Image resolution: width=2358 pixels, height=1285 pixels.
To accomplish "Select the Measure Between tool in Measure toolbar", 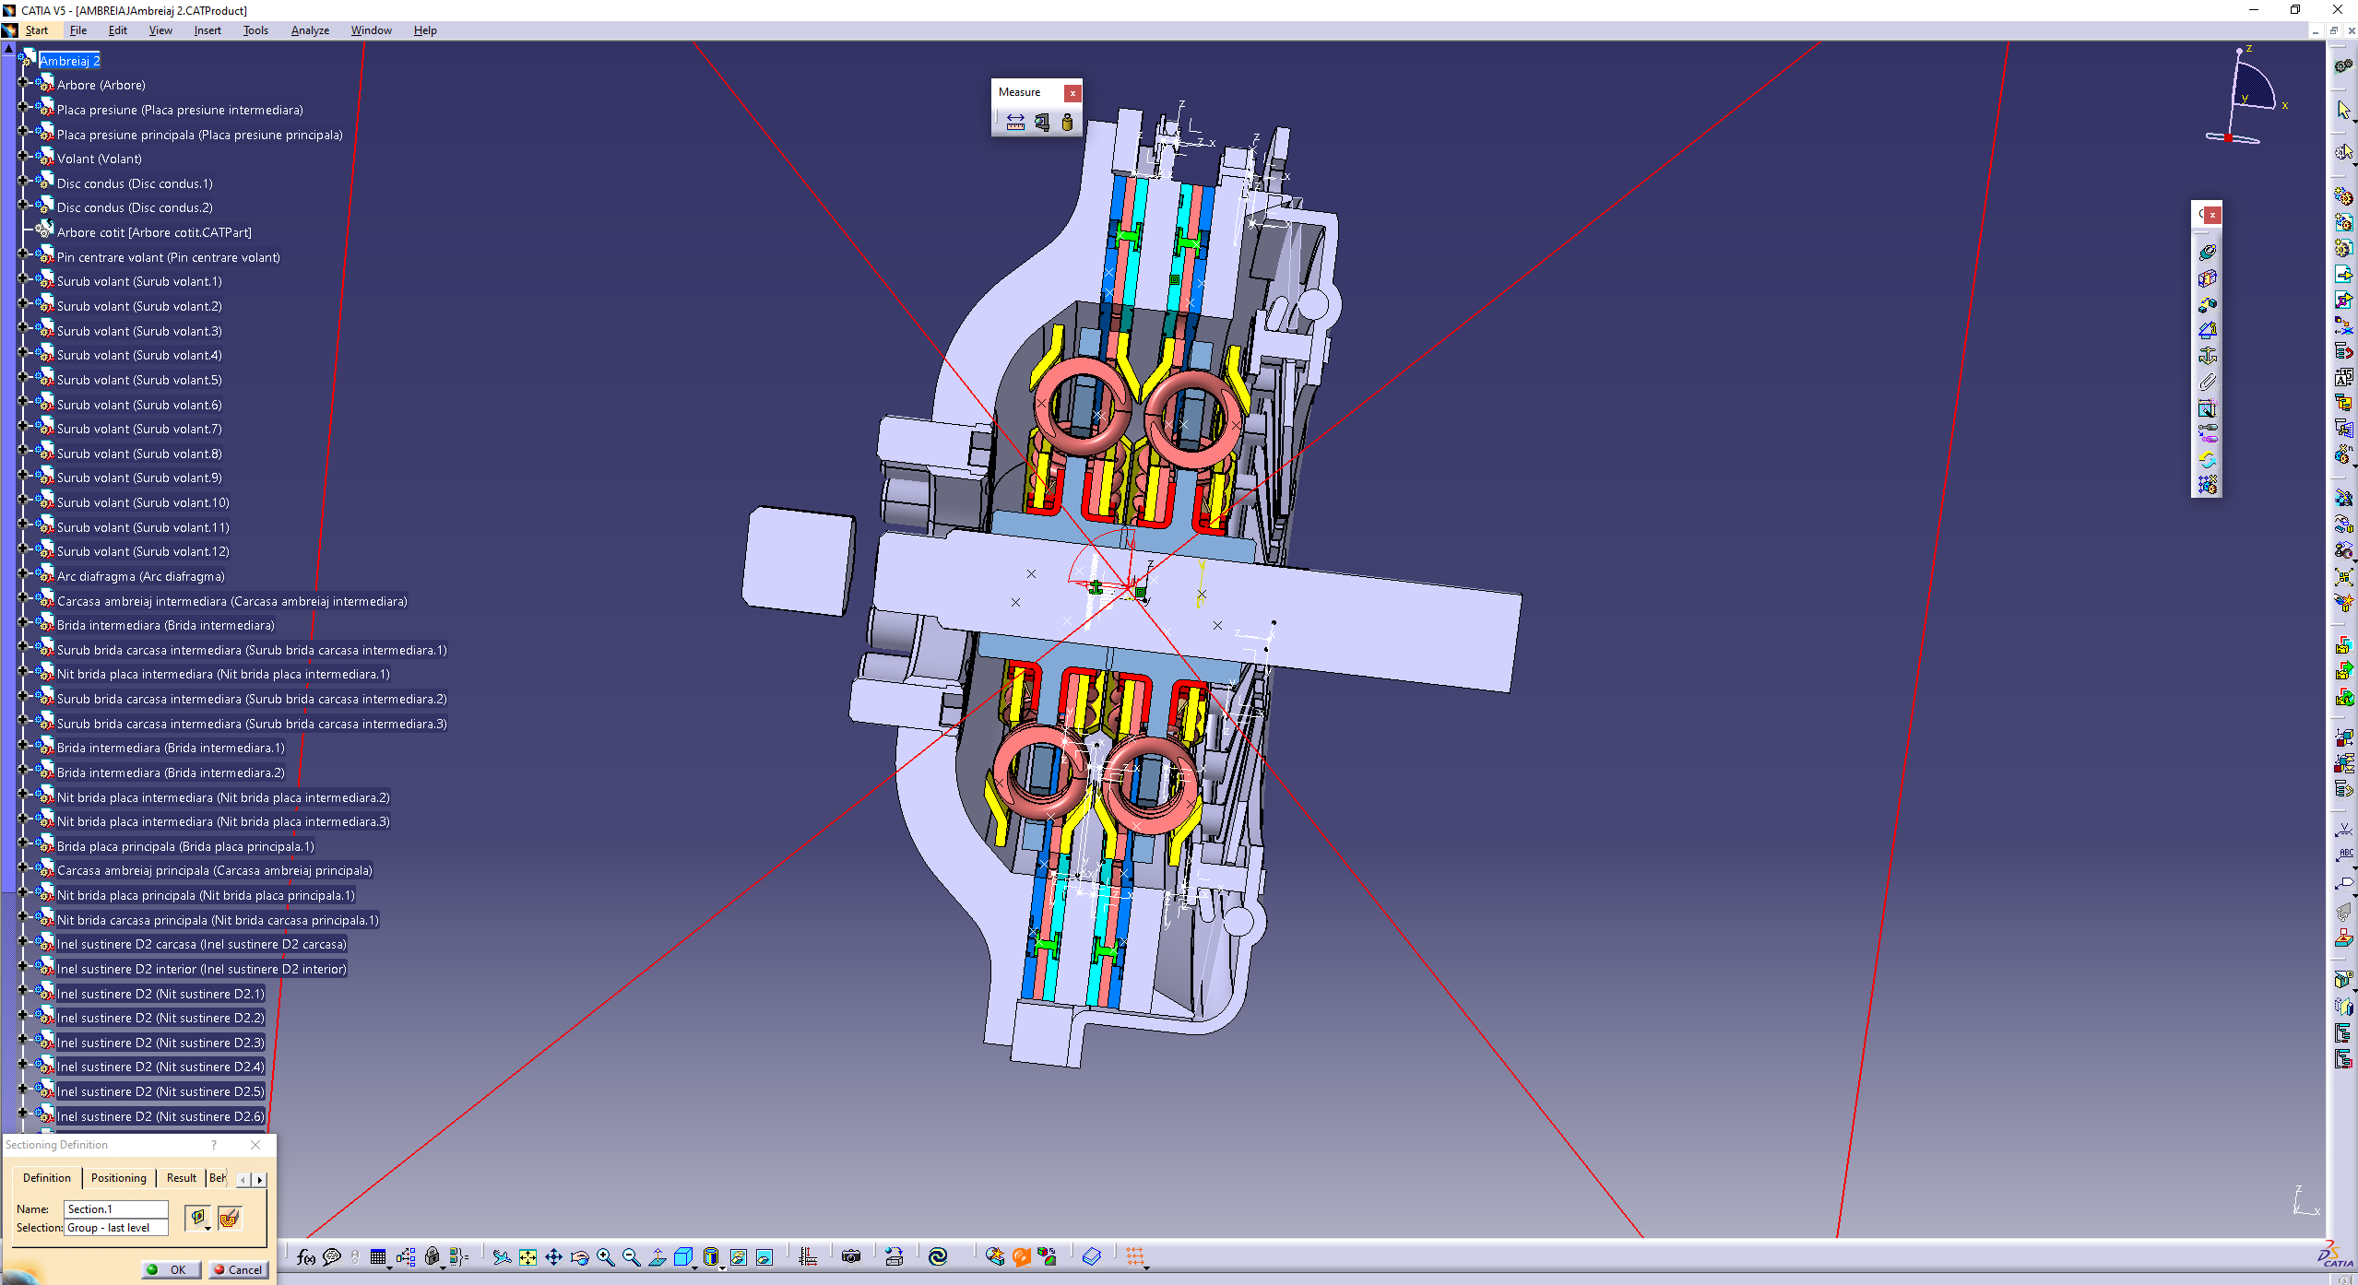I will [1015, 123].
